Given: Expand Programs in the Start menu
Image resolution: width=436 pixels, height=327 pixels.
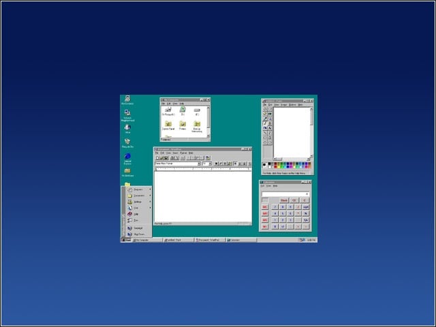Looking at the screenshot, I should coord(138,189).
